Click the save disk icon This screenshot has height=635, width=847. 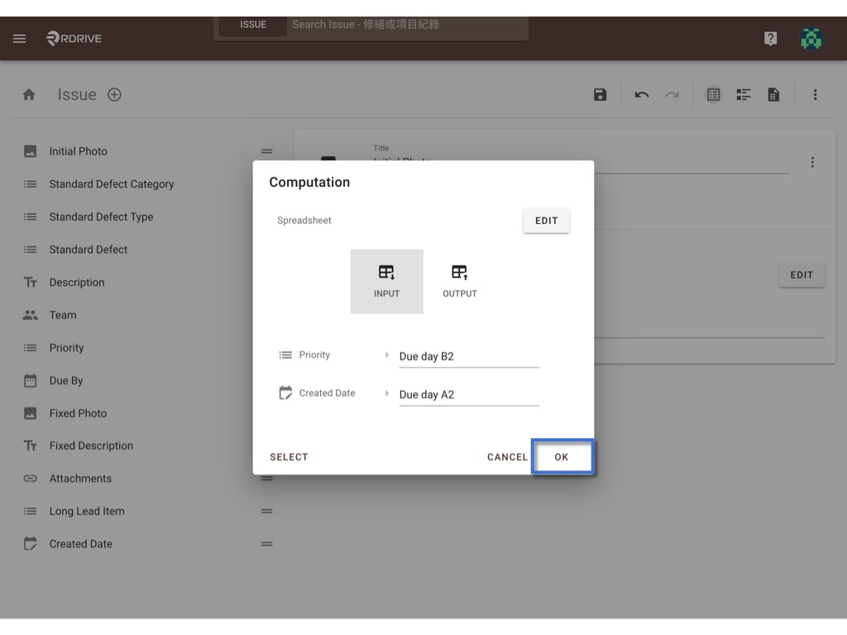(x=601, y=95)
